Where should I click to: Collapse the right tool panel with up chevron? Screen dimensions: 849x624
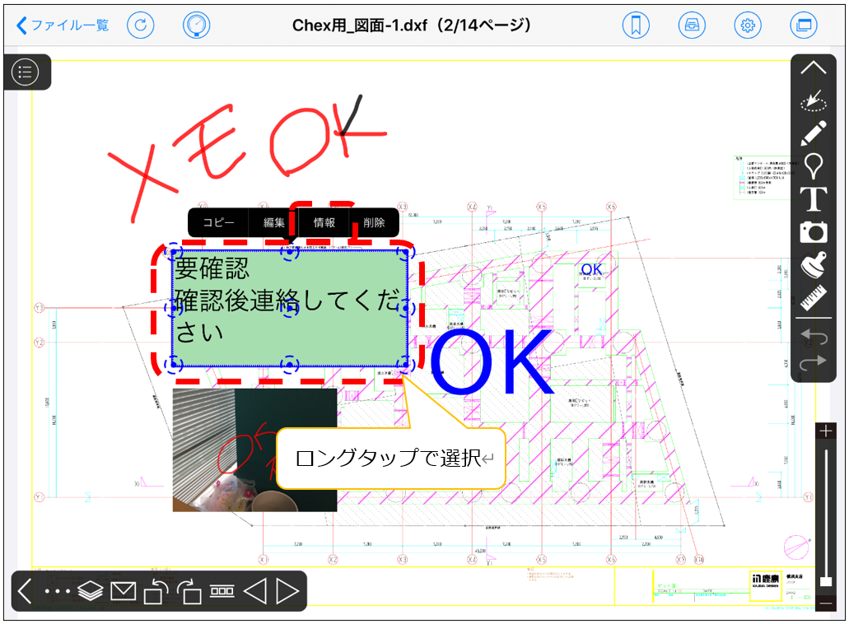click(814, 68)
